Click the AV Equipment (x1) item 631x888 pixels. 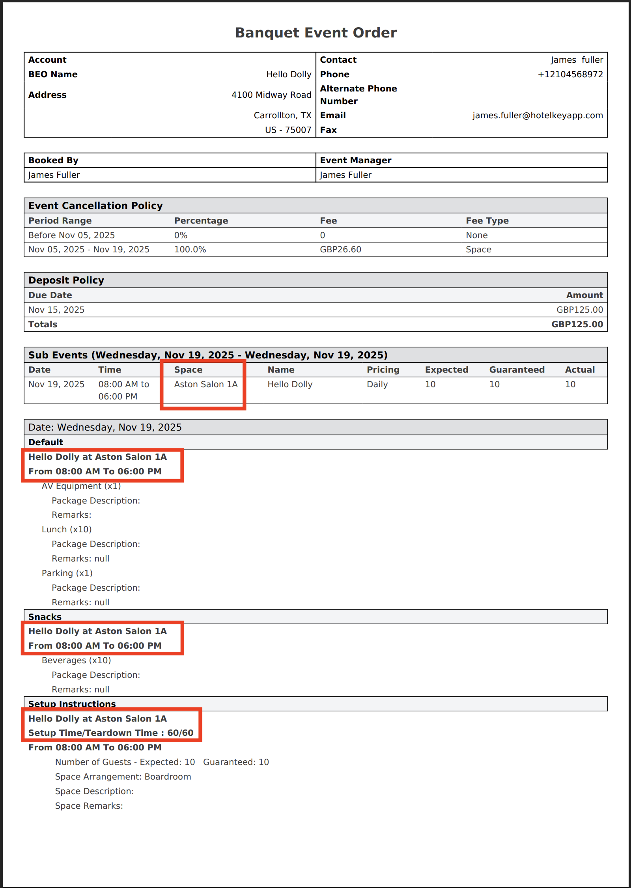(81, 486)
